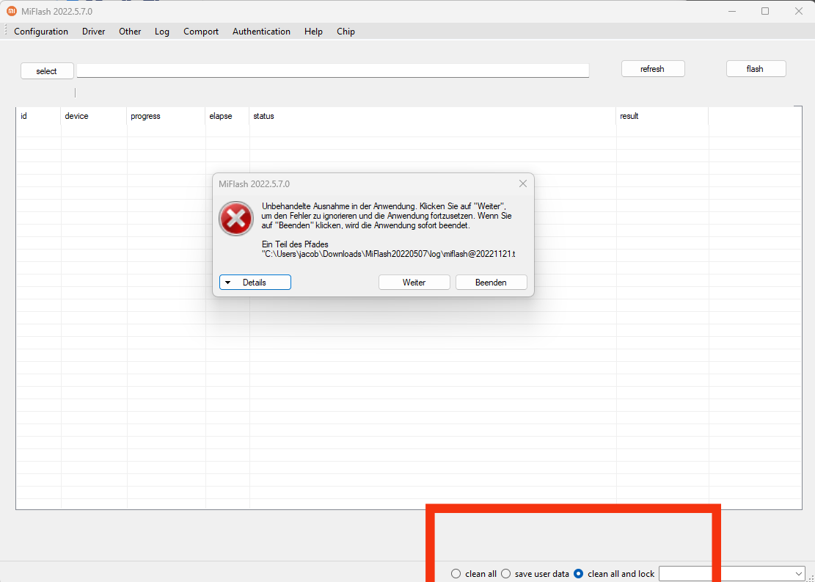Close the error dialog with X
The image size is (815, 582).
pyautogui.click(x=523, y=183)
